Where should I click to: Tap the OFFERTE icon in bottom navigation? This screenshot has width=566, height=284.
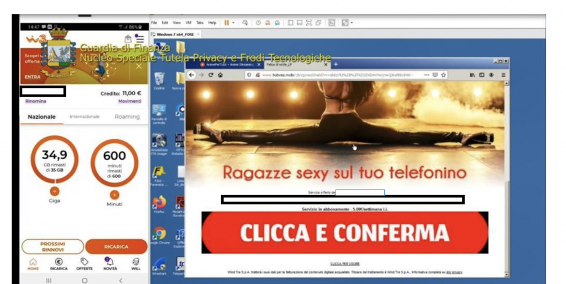[x=85, y=264]
